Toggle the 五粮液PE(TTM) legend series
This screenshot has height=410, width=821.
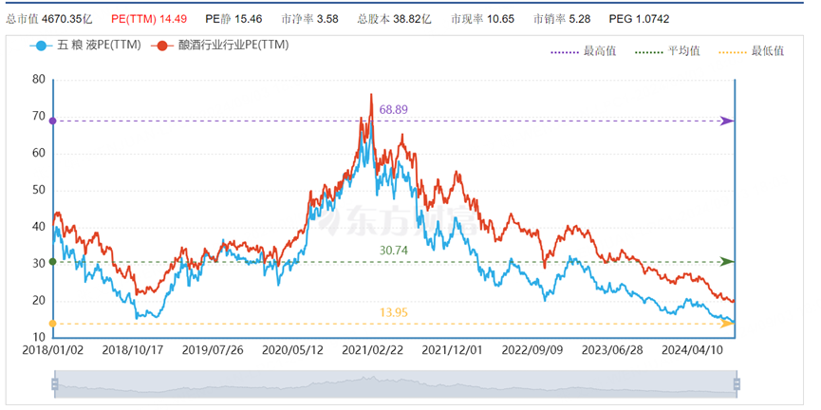pos(85,46)
